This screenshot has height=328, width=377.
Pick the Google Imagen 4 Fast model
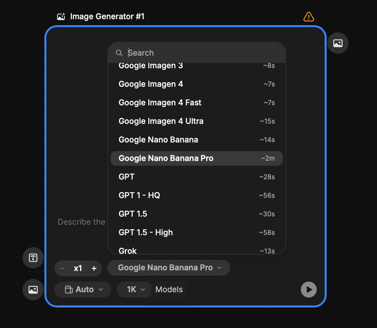coord(196,103)
